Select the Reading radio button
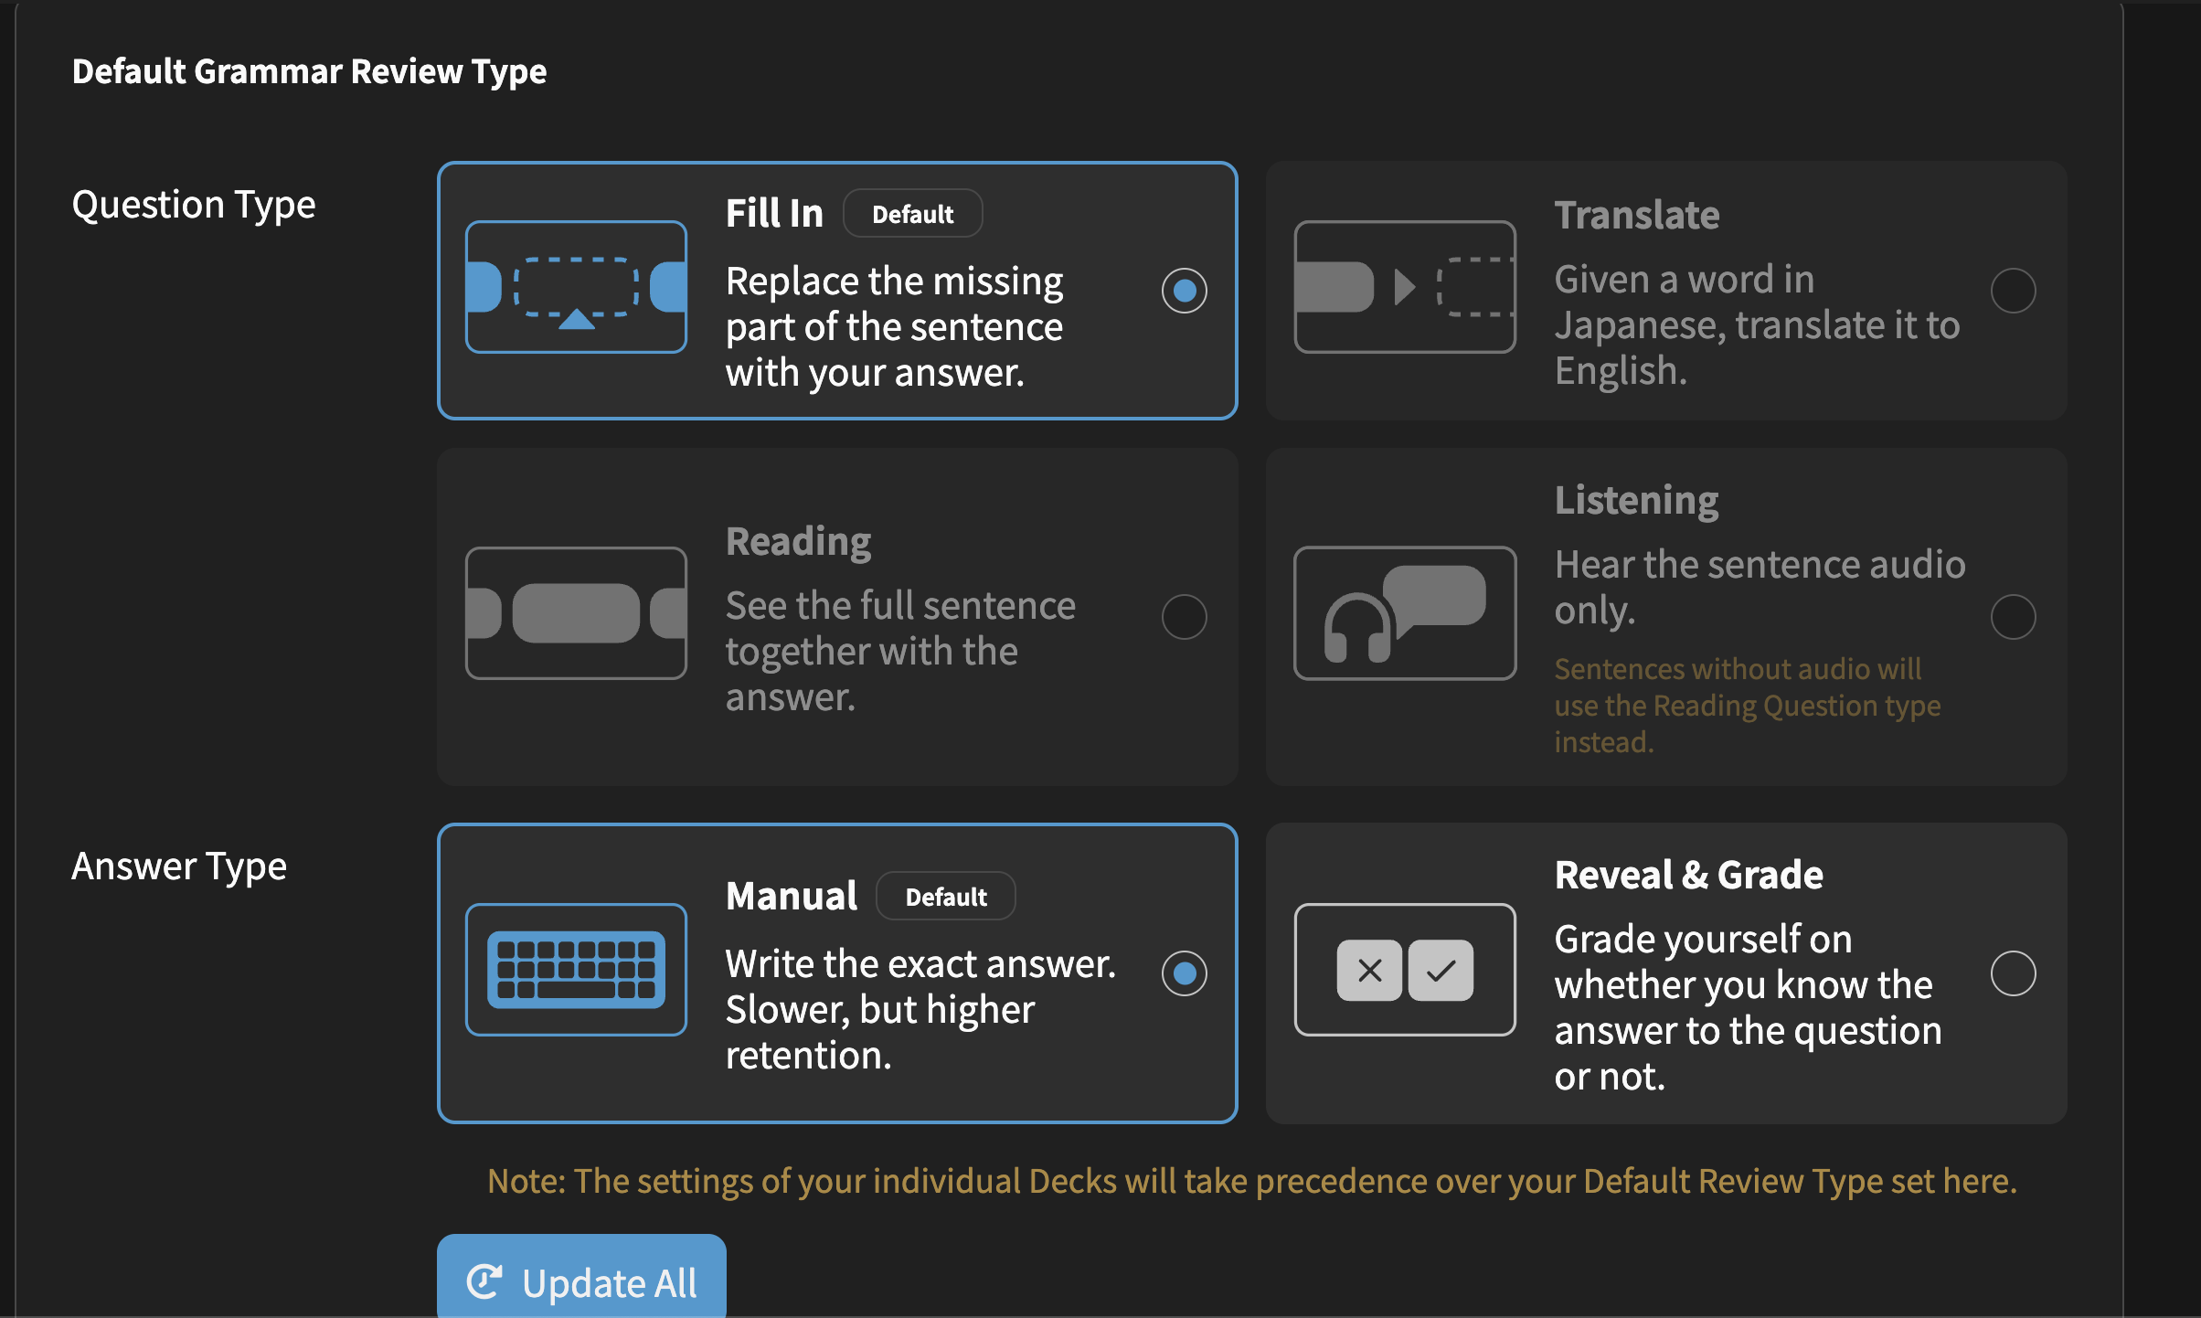The height and width of the screenshot is (1318, 2201). 1184,617
